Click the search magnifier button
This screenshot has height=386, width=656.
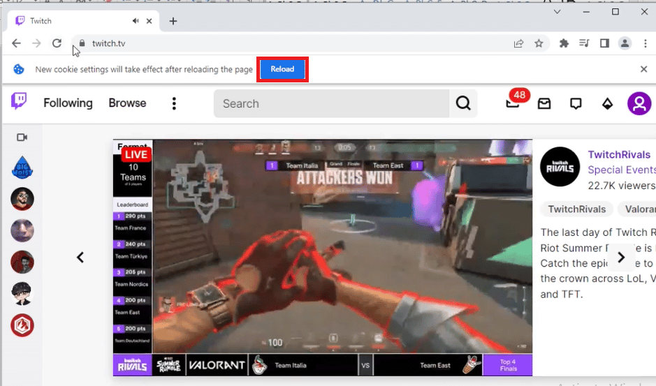coord(463,103)
